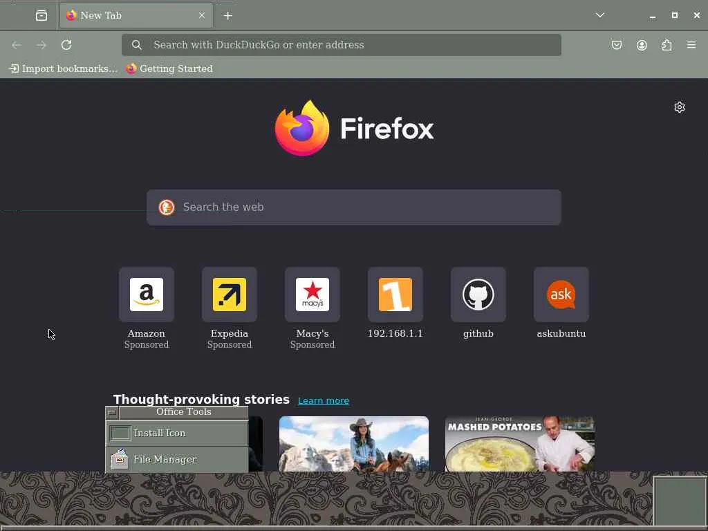Open Firefox View recent browsing icon
The height and width of the screenshot is (531, 708).
pyautogui.click(x=41, y=16)
